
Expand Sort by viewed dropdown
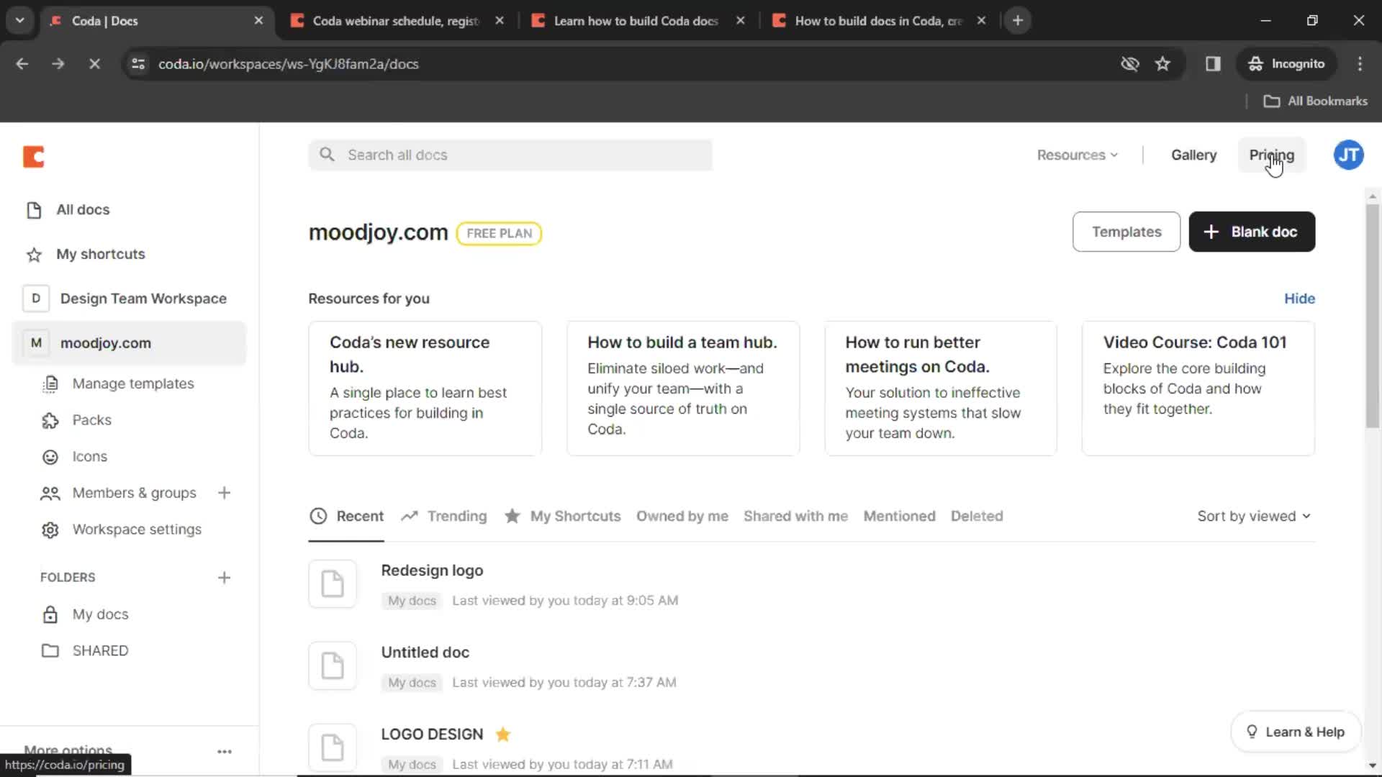click(x=1253, y=515)
